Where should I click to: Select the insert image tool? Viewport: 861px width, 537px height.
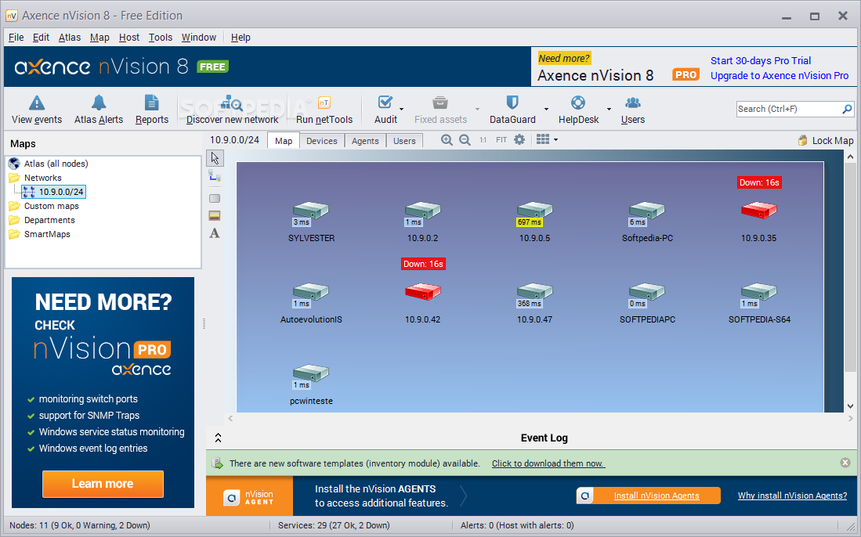215,215
